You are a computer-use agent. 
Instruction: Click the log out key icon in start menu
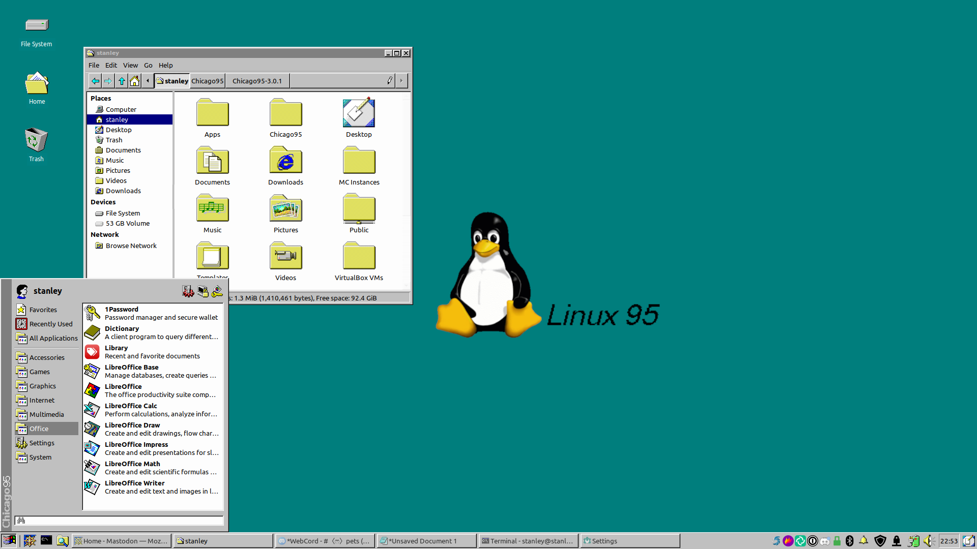coord(217,291)
